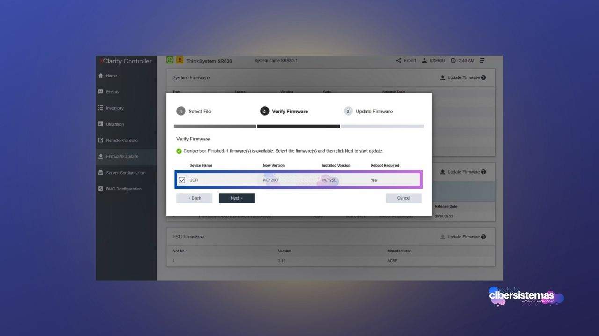This screenshot has width=599, height=336.
Task: Click the Yes reboot required value
Action: click(374, 180)
